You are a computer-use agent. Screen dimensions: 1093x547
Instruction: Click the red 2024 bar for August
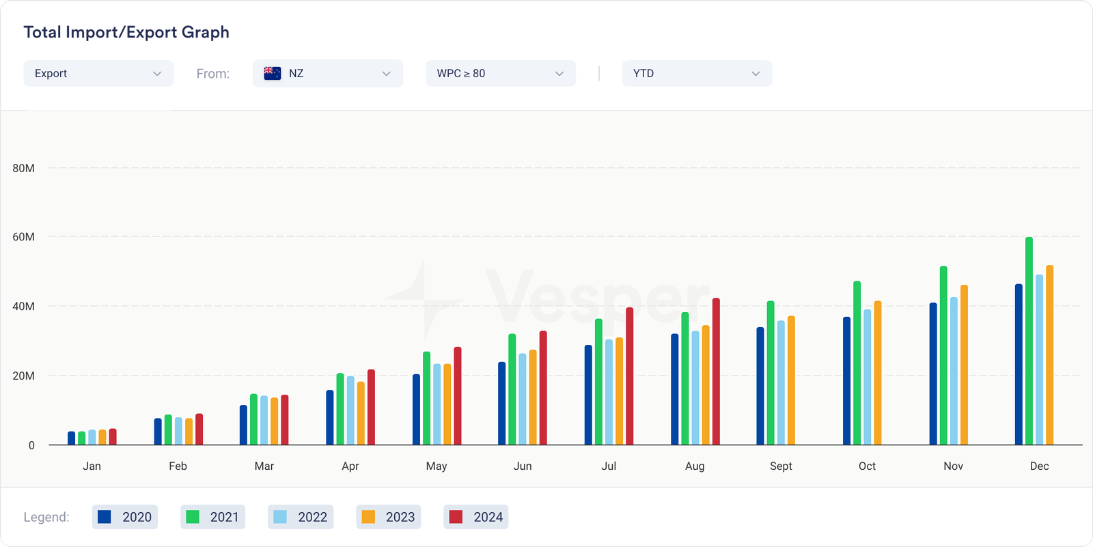click(x=716, y=372)
